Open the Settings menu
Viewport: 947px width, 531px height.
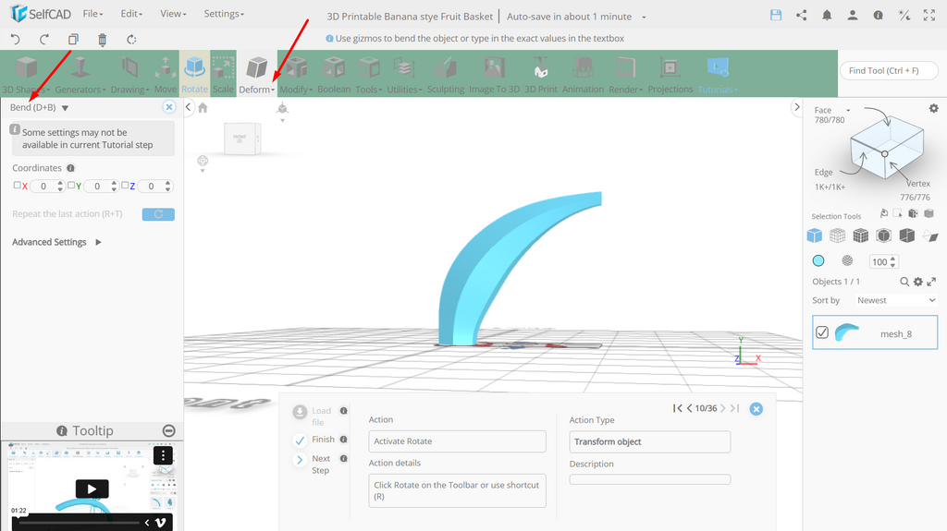point(224,14)
